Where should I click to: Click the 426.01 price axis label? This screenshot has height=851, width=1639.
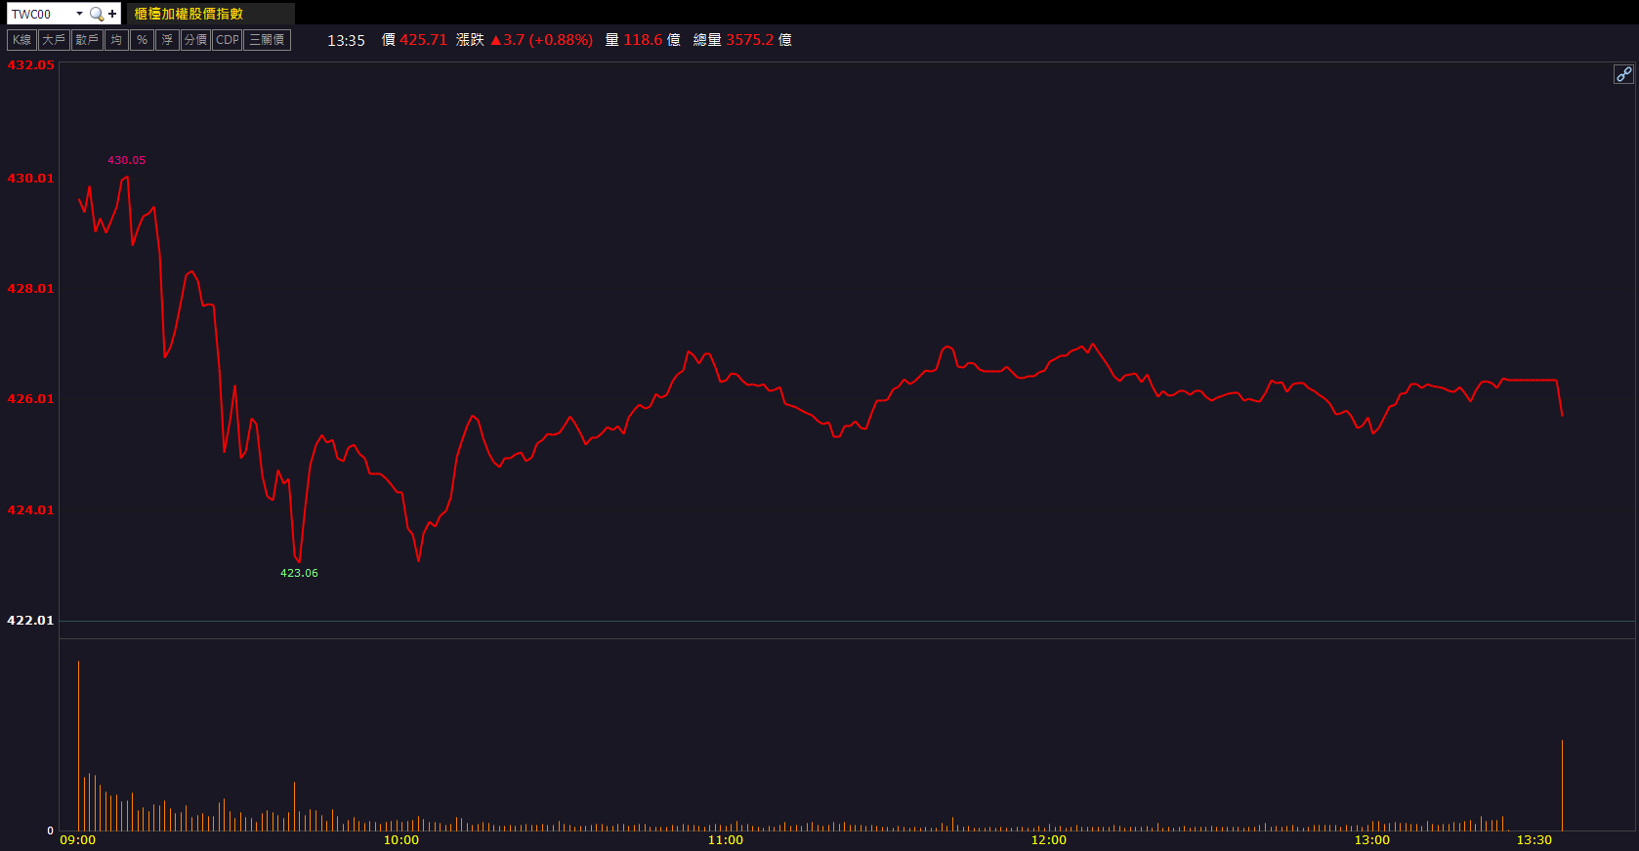coord(30,399)
